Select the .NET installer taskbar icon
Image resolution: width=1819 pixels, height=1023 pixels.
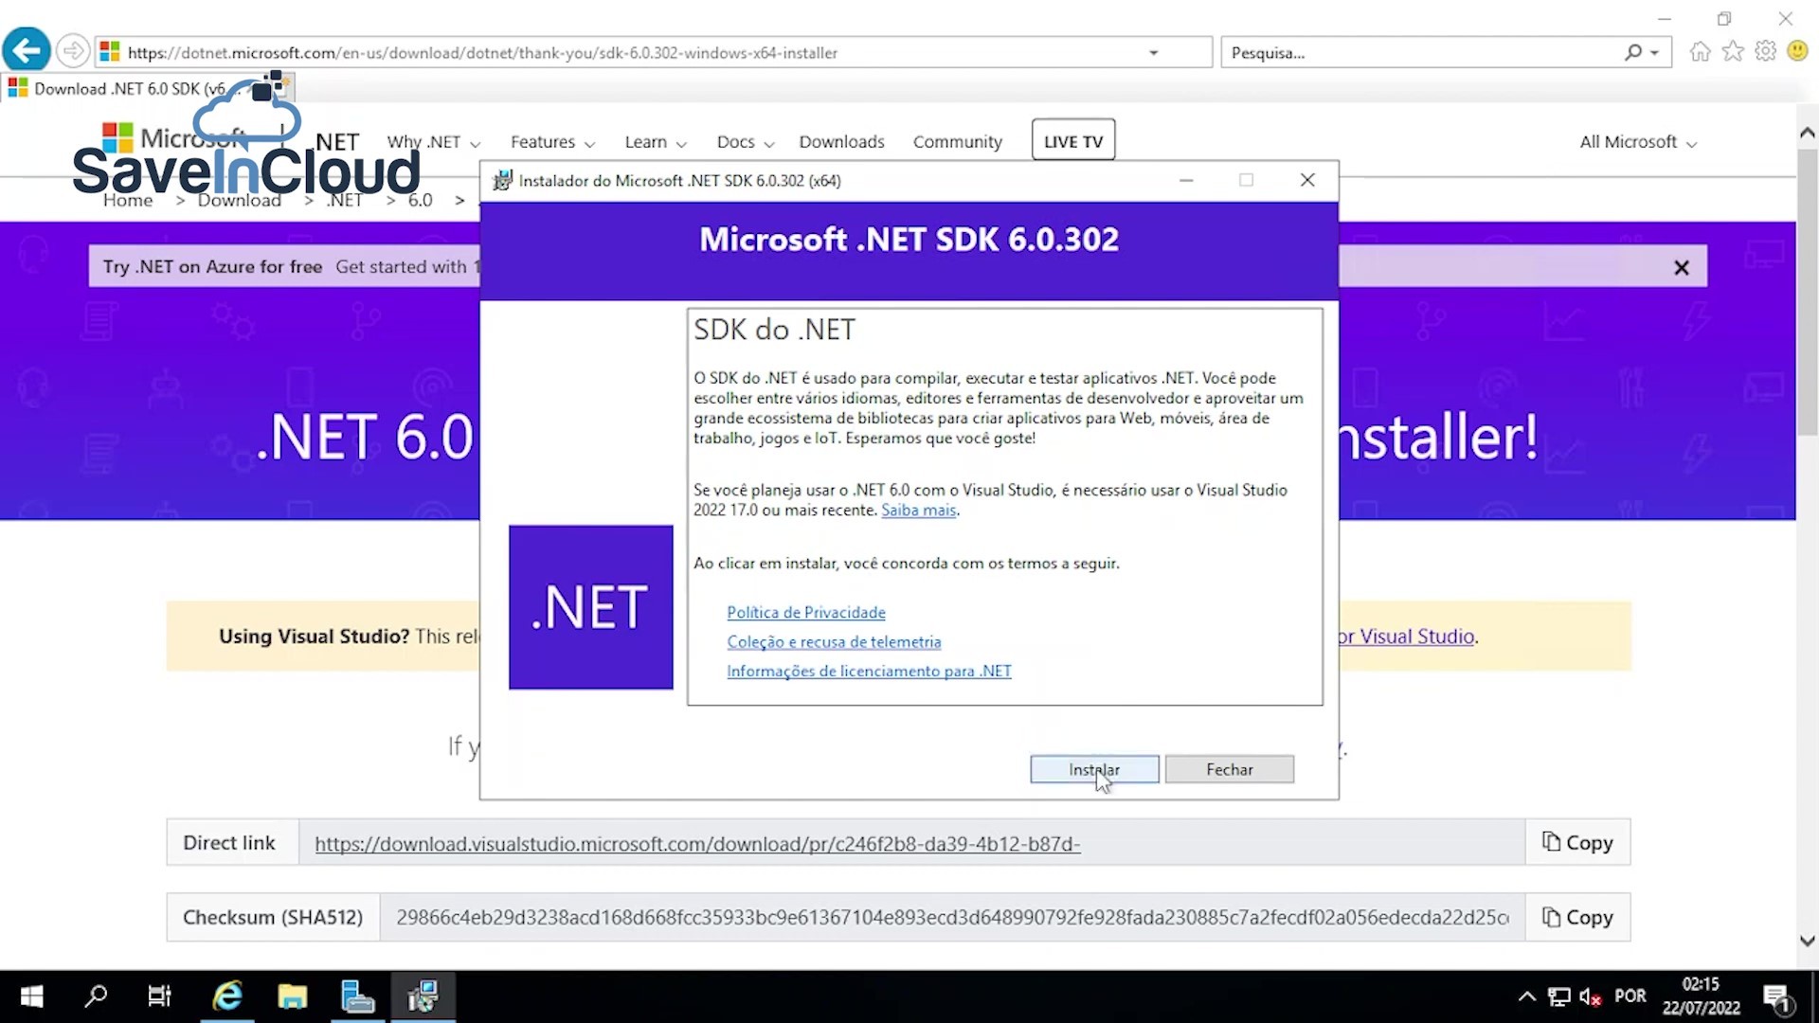click(423, 996)
